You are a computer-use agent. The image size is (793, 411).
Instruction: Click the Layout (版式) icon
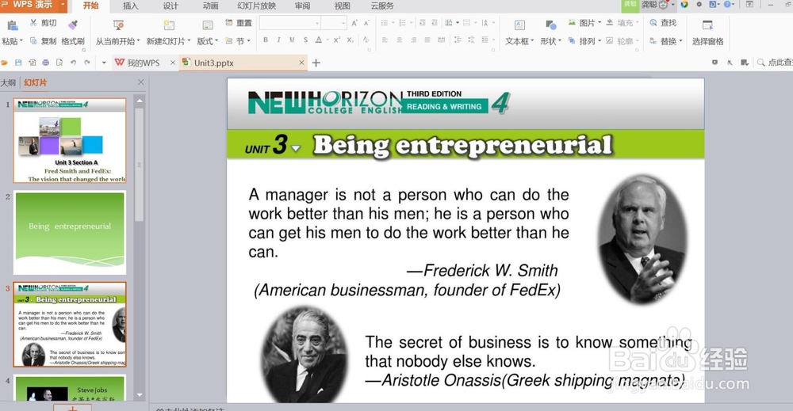click(207, 25)
